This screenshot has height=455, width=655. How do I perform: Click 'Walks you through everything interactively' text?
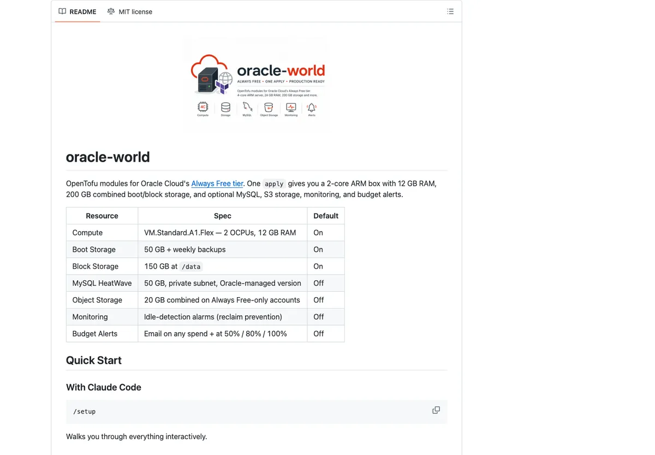pyautogui.click(x=136, y=436)
